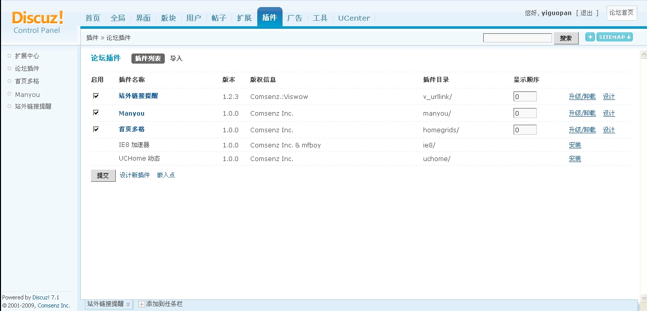The image size is (647, 311).
Task: Click the Discuz! Control Panel logo
Action: (x=37, y=22)
